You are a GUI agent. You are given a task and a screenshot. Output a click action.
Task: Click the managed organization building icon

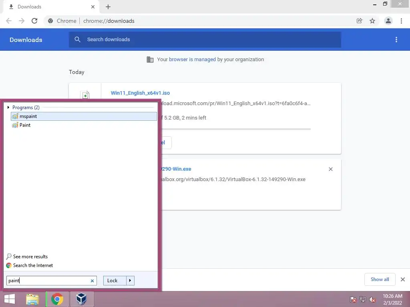pyautogui.click(x=150, y=60)
